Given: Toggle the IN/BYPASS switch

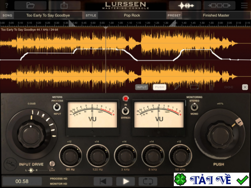Looking at the screenshot, I should (x=126, y=110).
